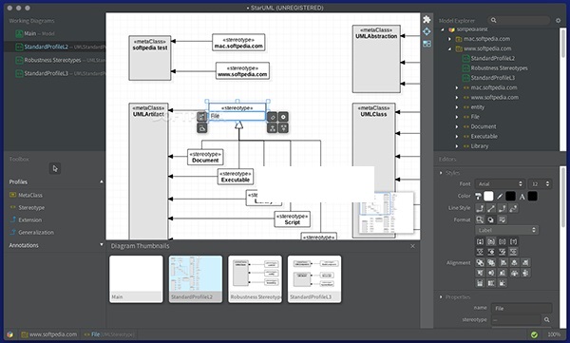
Task: Click the paint bucket fill color icon
Action: [479, 197]
